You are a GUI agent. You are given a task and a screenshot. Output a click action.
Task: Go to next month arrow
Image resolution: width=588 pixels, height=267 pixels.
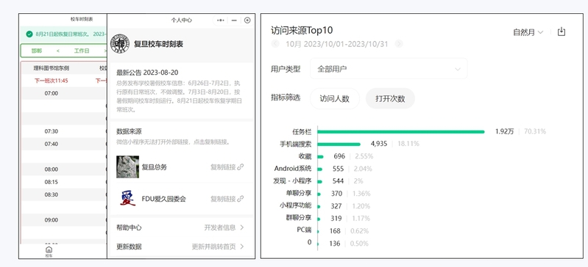(399, 44)
